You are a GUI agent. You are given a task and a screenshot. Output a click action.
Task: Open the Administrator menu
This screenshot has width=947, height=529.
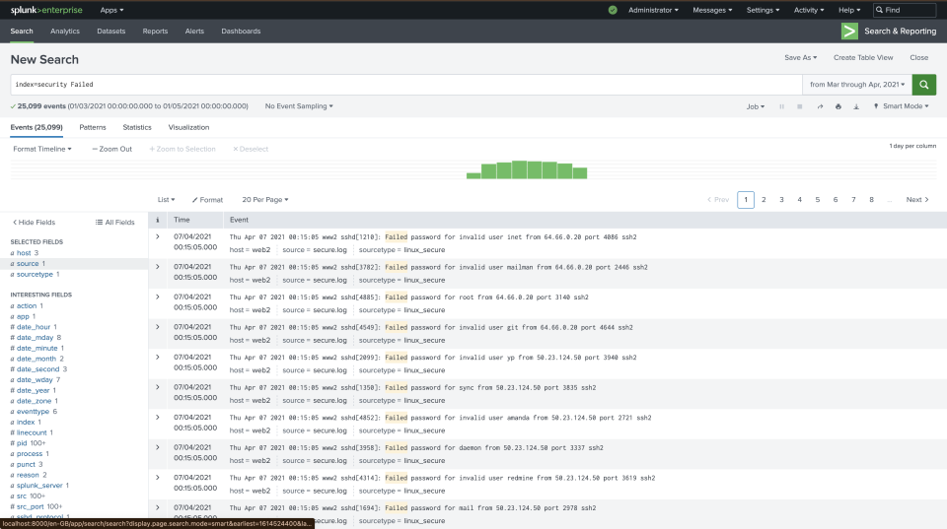tap(653, 10)
